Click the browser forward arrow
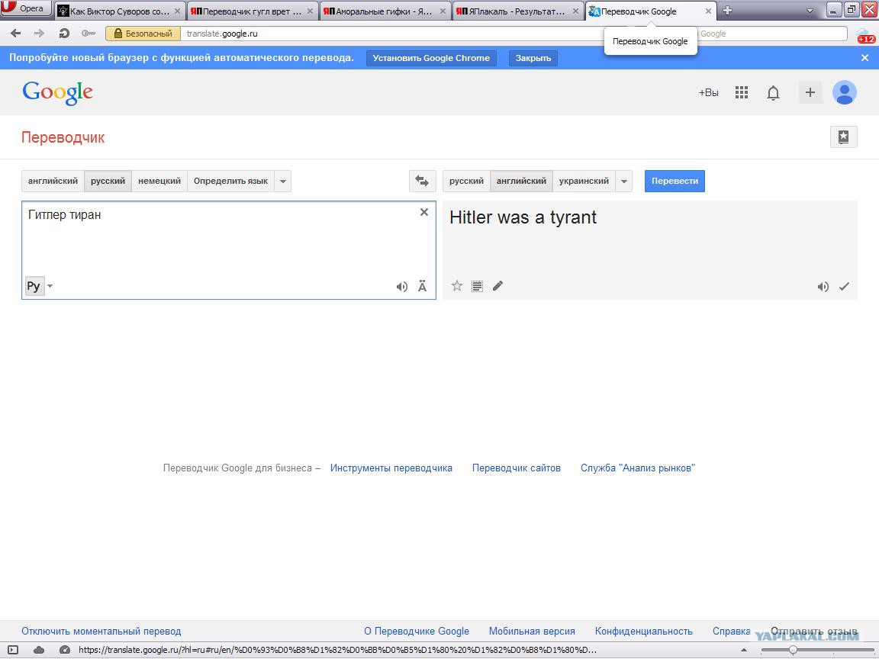 point(39,34)
